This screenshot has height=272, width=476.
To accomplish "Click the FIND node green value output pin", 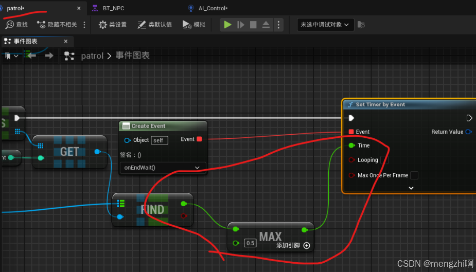I will tap(183, 204).
